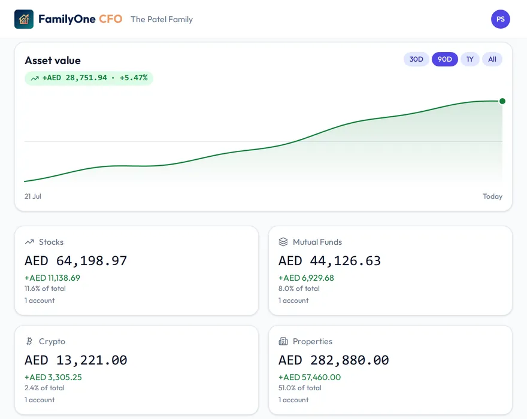This screenshot has width=527, height=419.
Task: Click the chart's Today endpoint dot
Action: [502, 101]
